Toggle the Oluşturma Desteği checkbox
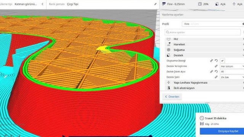Image resolution: width=244 pixels, height=137 pixels. click(222, 61)
